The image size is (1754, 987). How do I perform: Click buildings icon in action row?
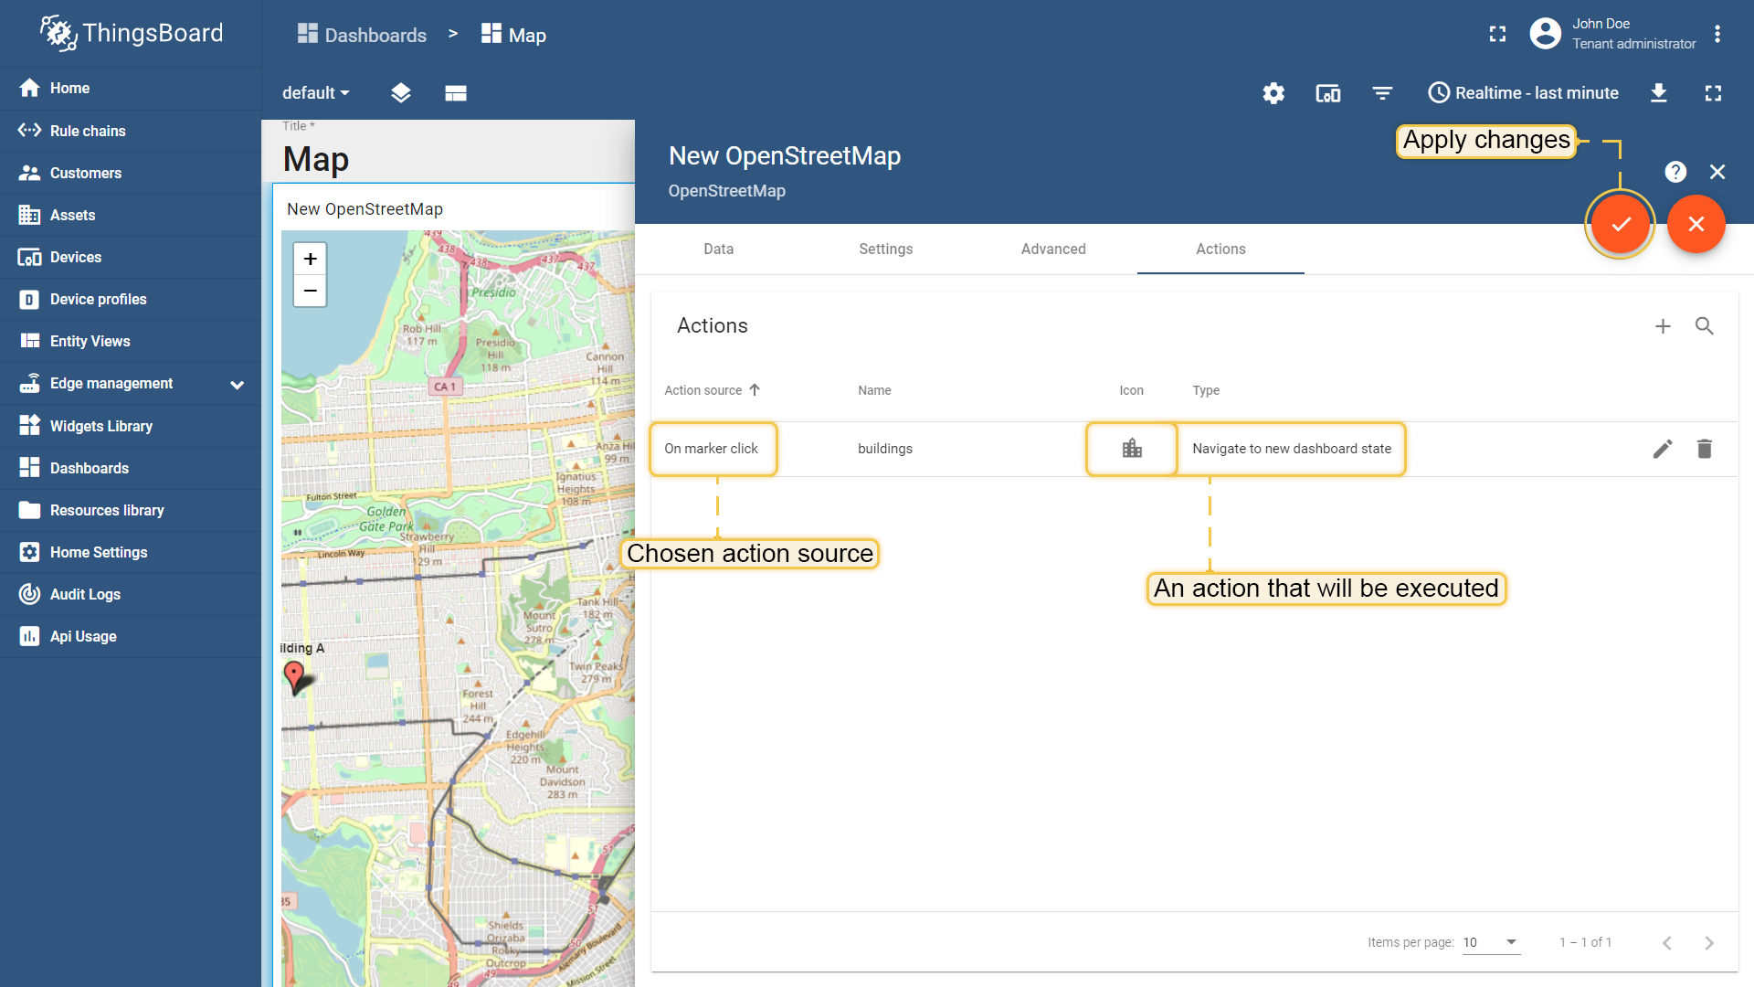[1132, 448]
